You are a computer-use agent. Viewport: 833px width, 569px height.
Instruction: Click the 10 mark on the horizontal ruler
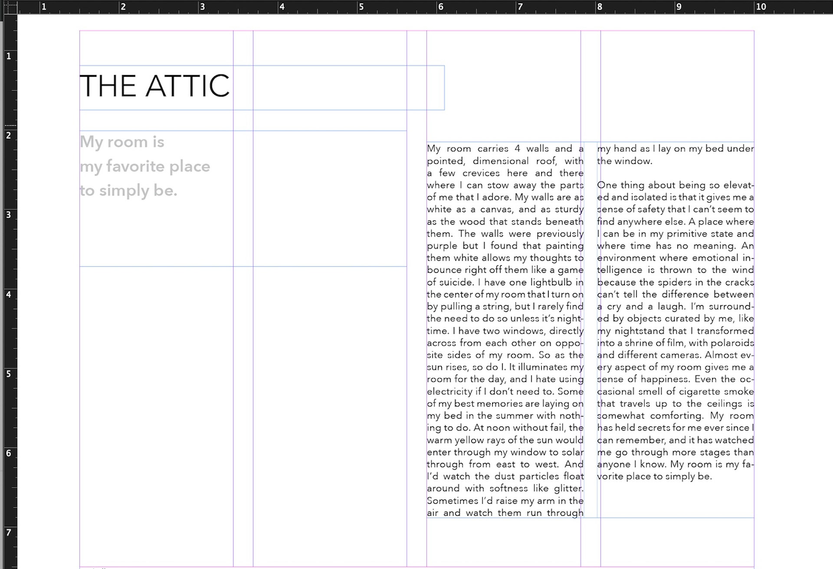tap(761, 7)
